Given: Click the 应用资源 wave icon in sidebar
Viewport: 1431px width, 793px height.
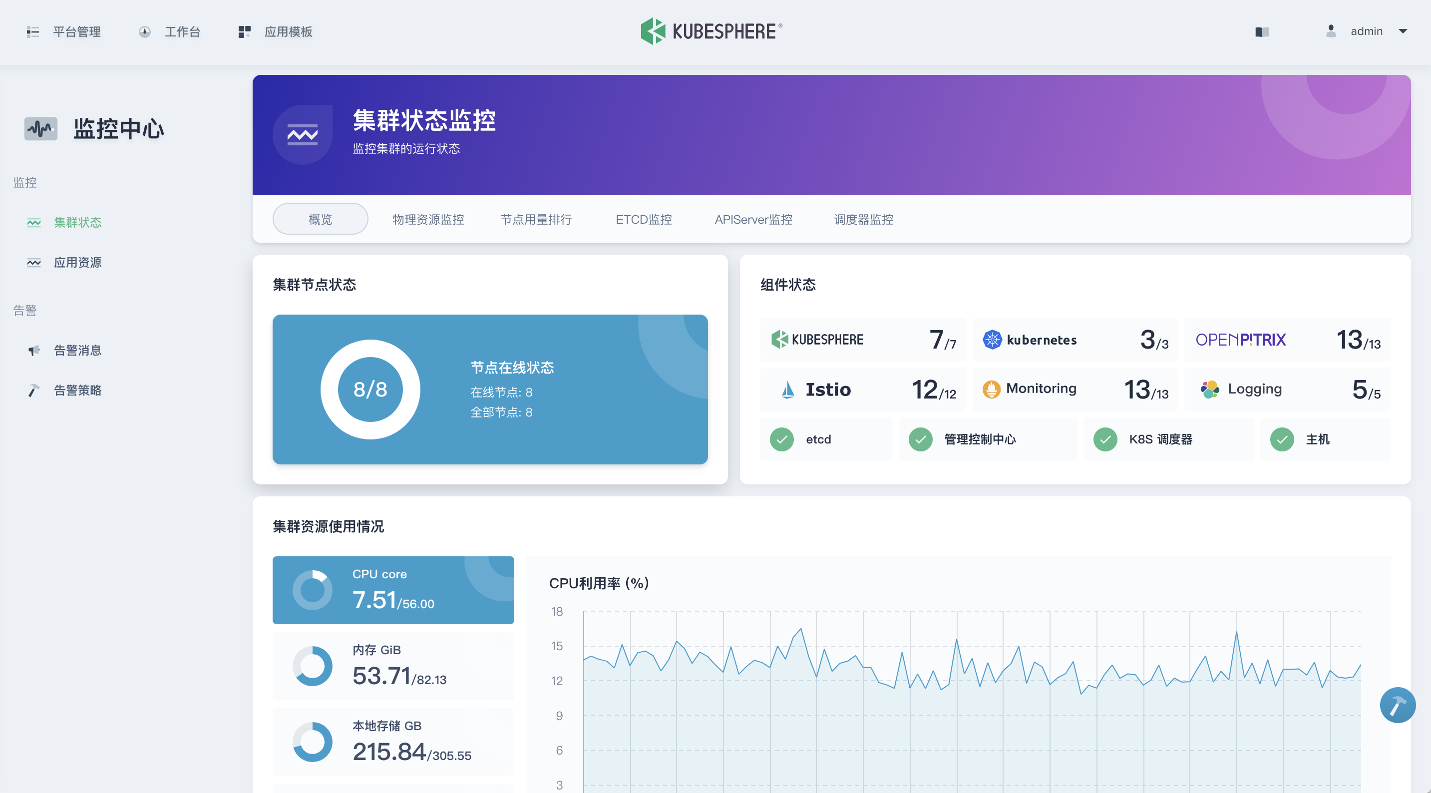Looking at the screenshot, I should click(34, 262).
